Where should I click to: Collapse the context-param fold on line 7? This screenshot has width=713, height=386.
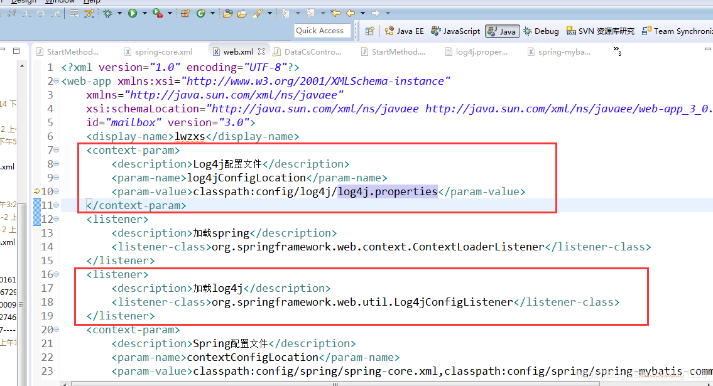point(57,150)
